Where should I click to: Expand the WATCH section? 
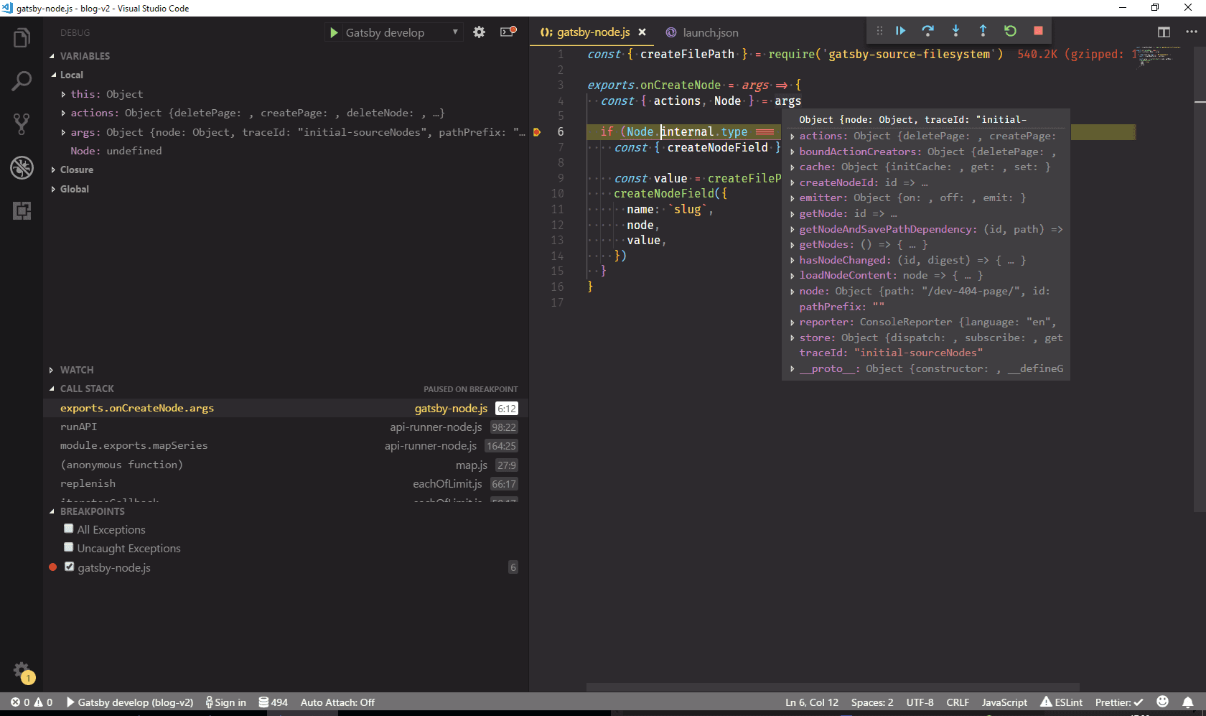pos(76,370)
